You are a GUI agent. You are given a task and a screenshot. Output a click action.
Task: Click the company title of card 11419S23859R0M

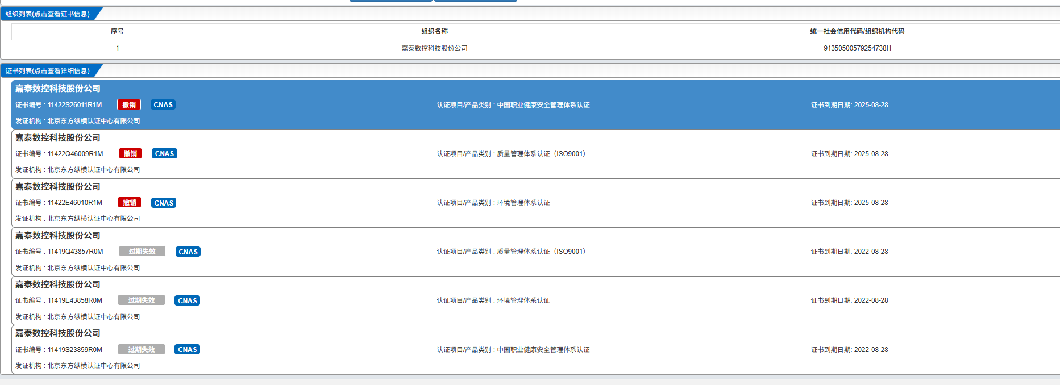click(x=58, y=333)
